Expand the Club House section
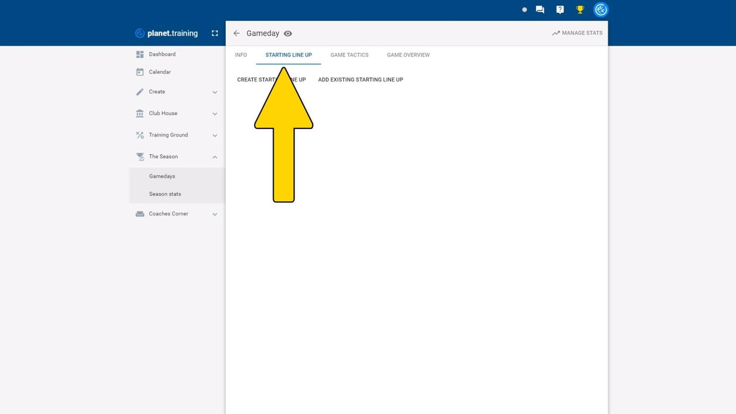The width and height of the screenshot is (736, 414). pyautogui.click(x=215, y=114)
